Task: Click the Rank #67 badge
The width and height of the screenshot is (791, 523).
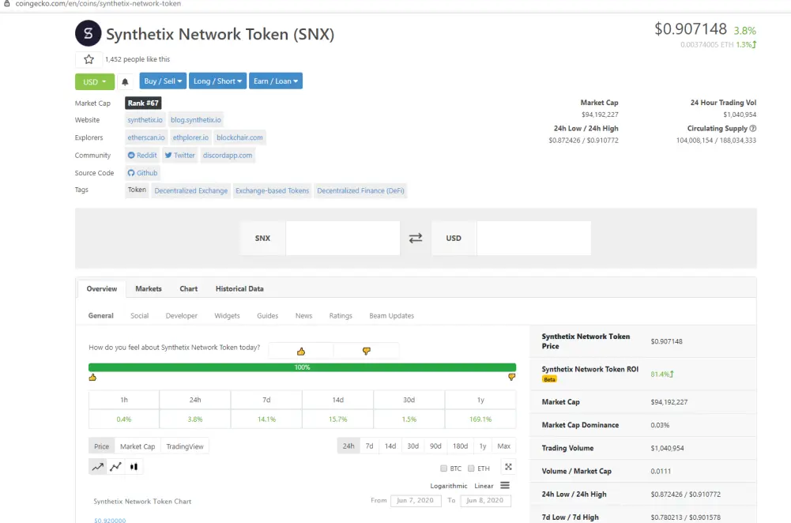Action: coord(143,103)
